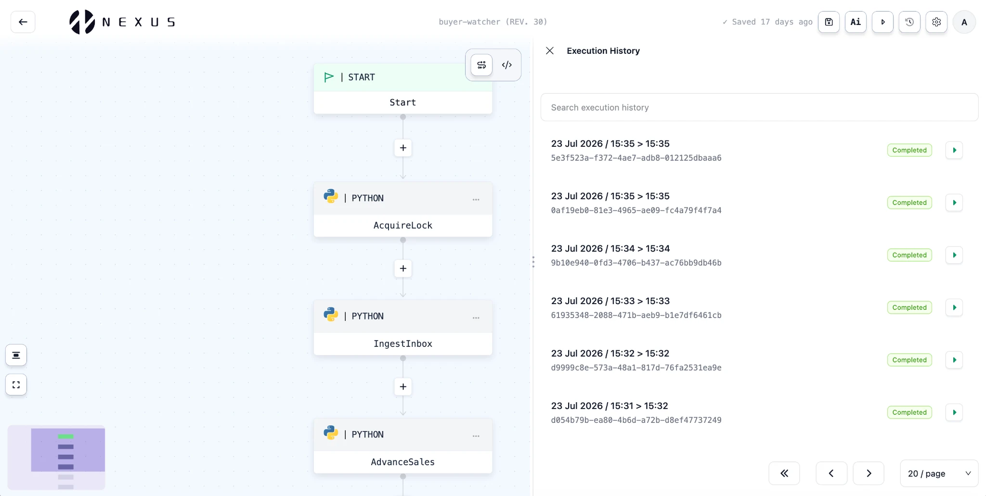Replay execution 0af19eb0-81e3

pyautogui.click(x=954, y=203)
